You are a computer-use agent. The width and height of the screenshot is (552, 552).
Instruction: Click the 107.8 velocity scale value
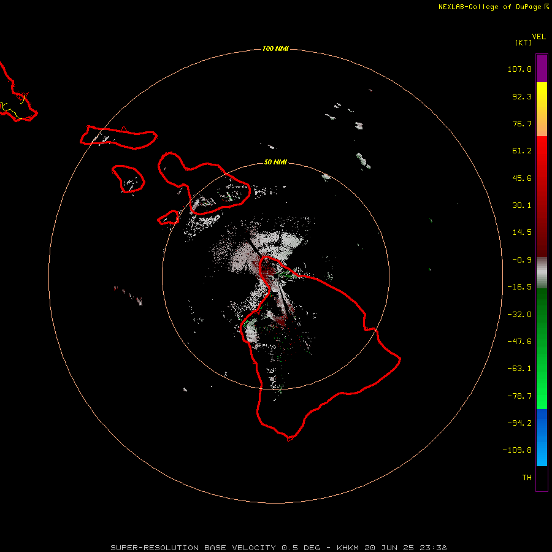click(x=519, y=69)
